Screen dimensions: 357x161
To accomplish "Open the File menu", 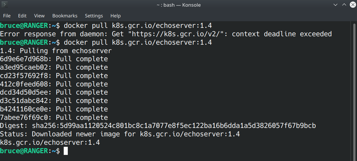I will 7,16.
